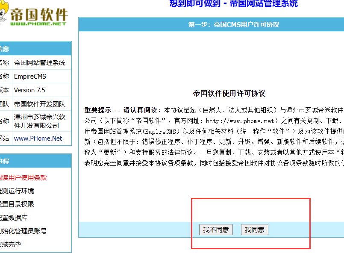Image resolution: width=344 pixels, height=277 pixels.
Task: Click the 帝国软件开发团队 cell
Action: pyautogui.click(x=40, y=104)
